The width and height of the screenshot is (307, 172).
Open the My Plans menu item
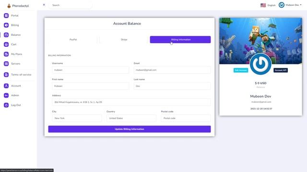click(x=16, y=54)
